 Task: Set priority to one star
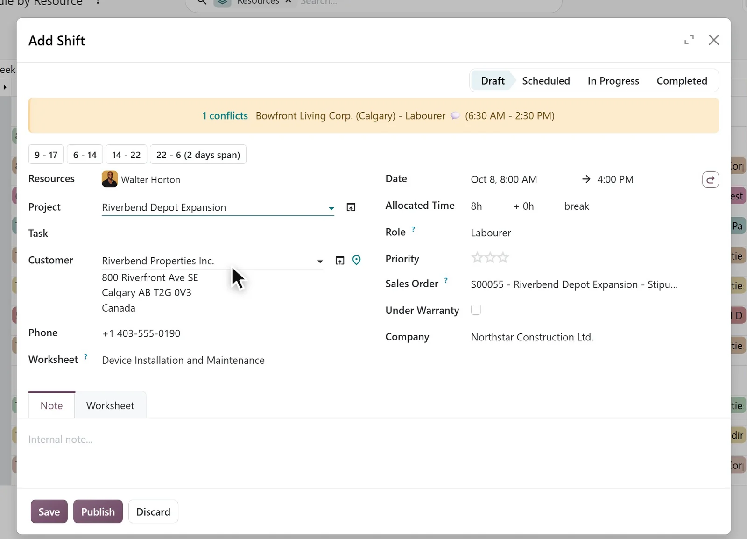(477, 258)
